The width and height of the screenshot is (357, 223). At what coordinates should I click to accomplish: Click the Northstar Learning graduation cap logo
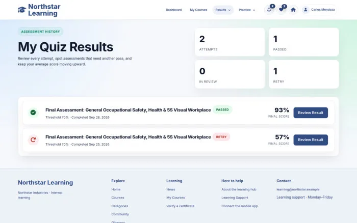22,10
